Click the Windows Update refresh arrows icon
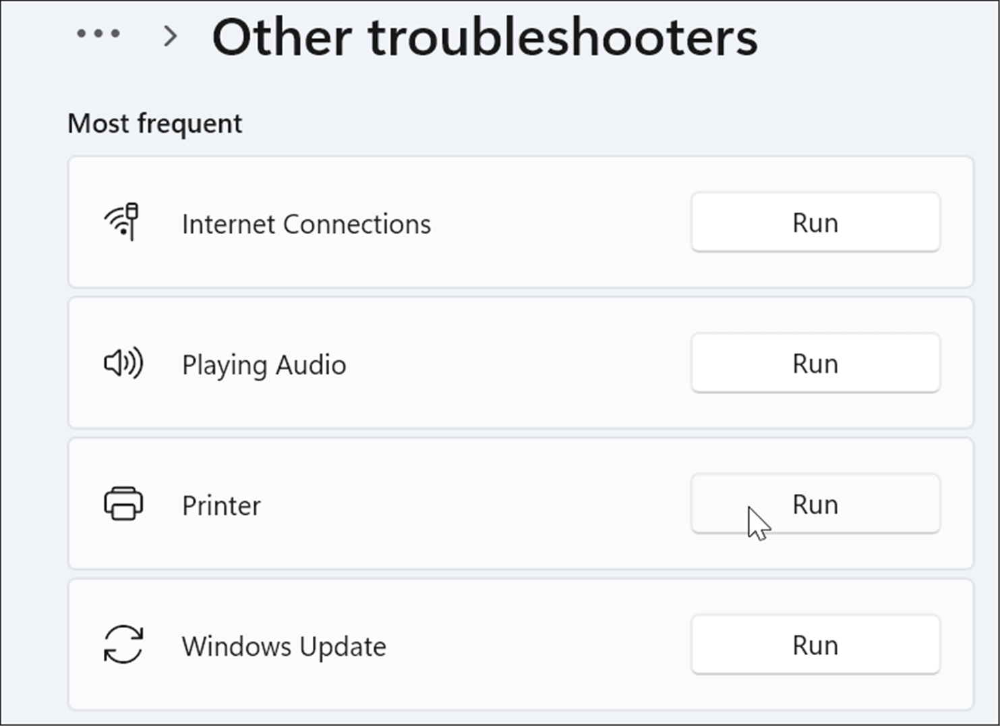 coord(123,644)
